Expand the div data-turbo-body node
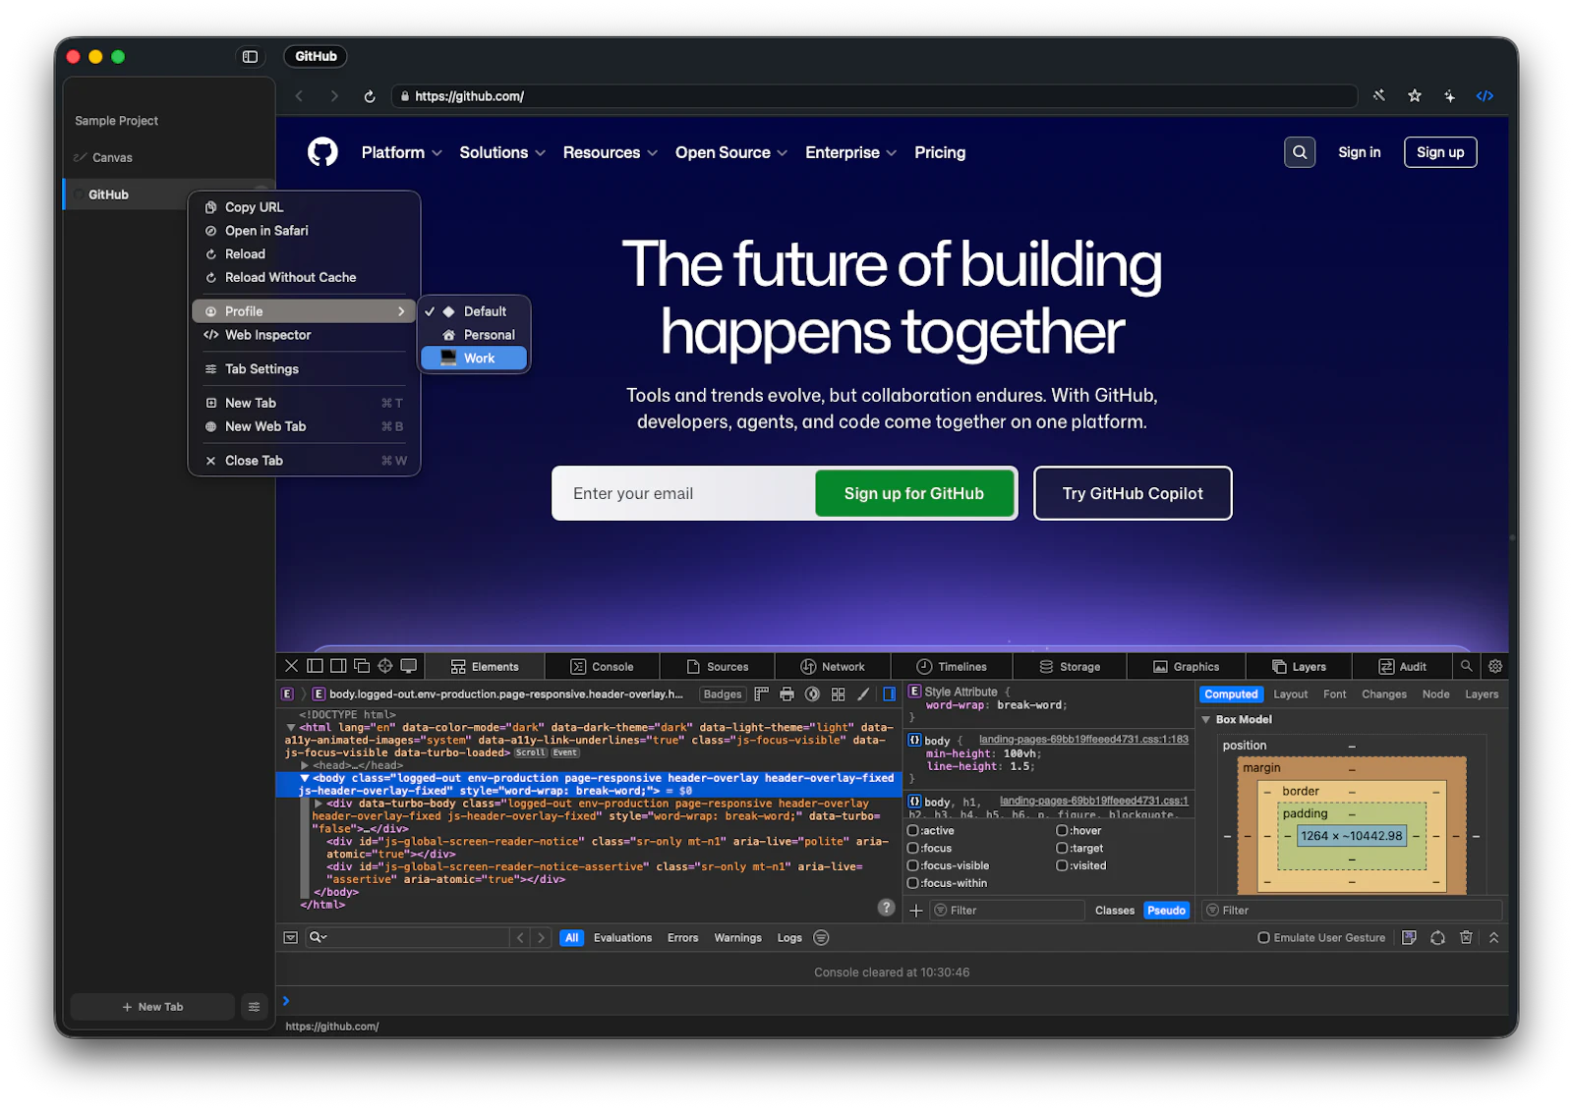The image size is (1573, 1110). [x=319, y=804]
